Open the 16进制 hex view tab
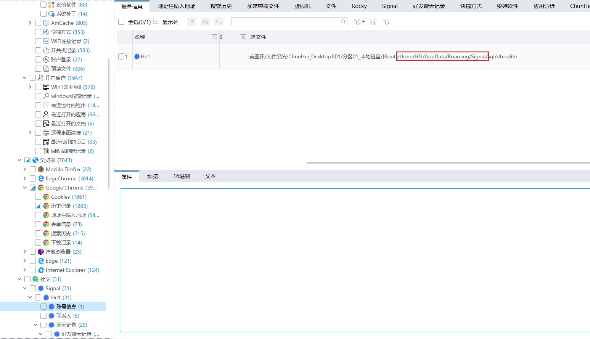The width and height of the screenshot is (590, 339). click(182, 176)
